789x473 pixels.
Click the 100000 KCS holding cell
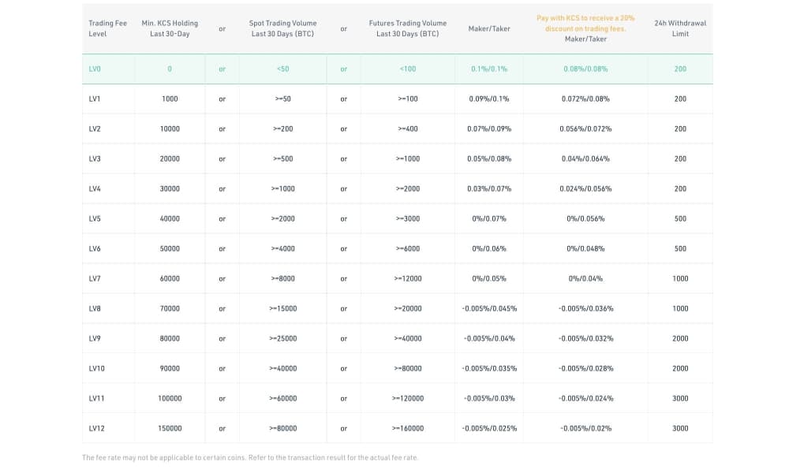(x=170, y=399)
